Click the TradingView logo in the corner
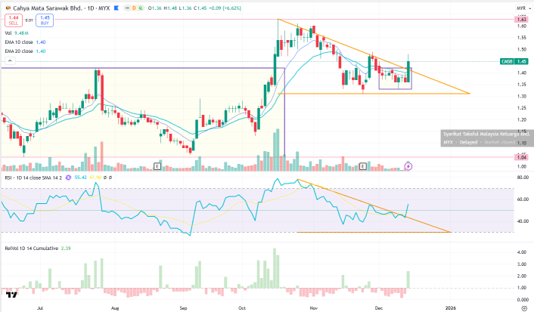The width and height of the screenshot is (534, 312). [11, 295]
